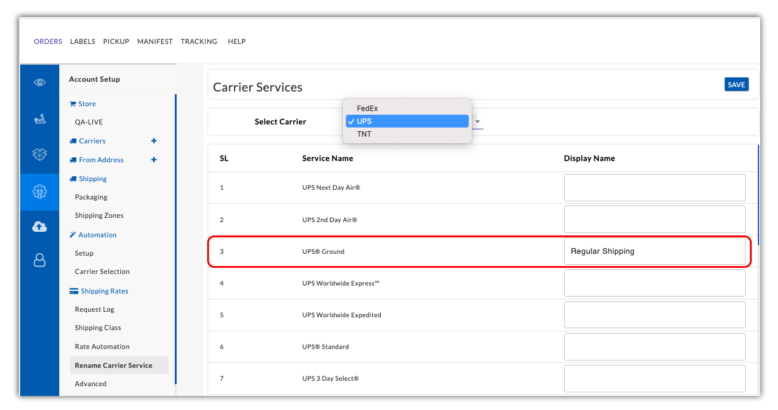778x410 pixels.
Task: Click display name field for UPS Worldwide Express
Action: point(655,283)
